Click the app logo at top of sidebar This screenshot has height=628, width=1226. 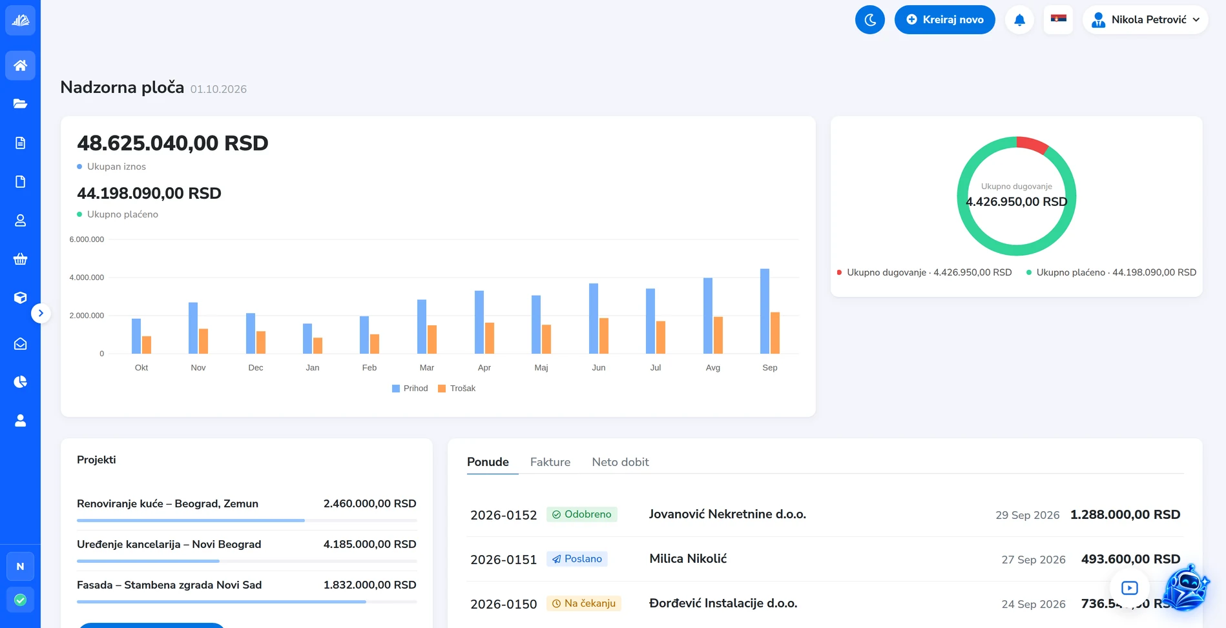pos(20,20)
